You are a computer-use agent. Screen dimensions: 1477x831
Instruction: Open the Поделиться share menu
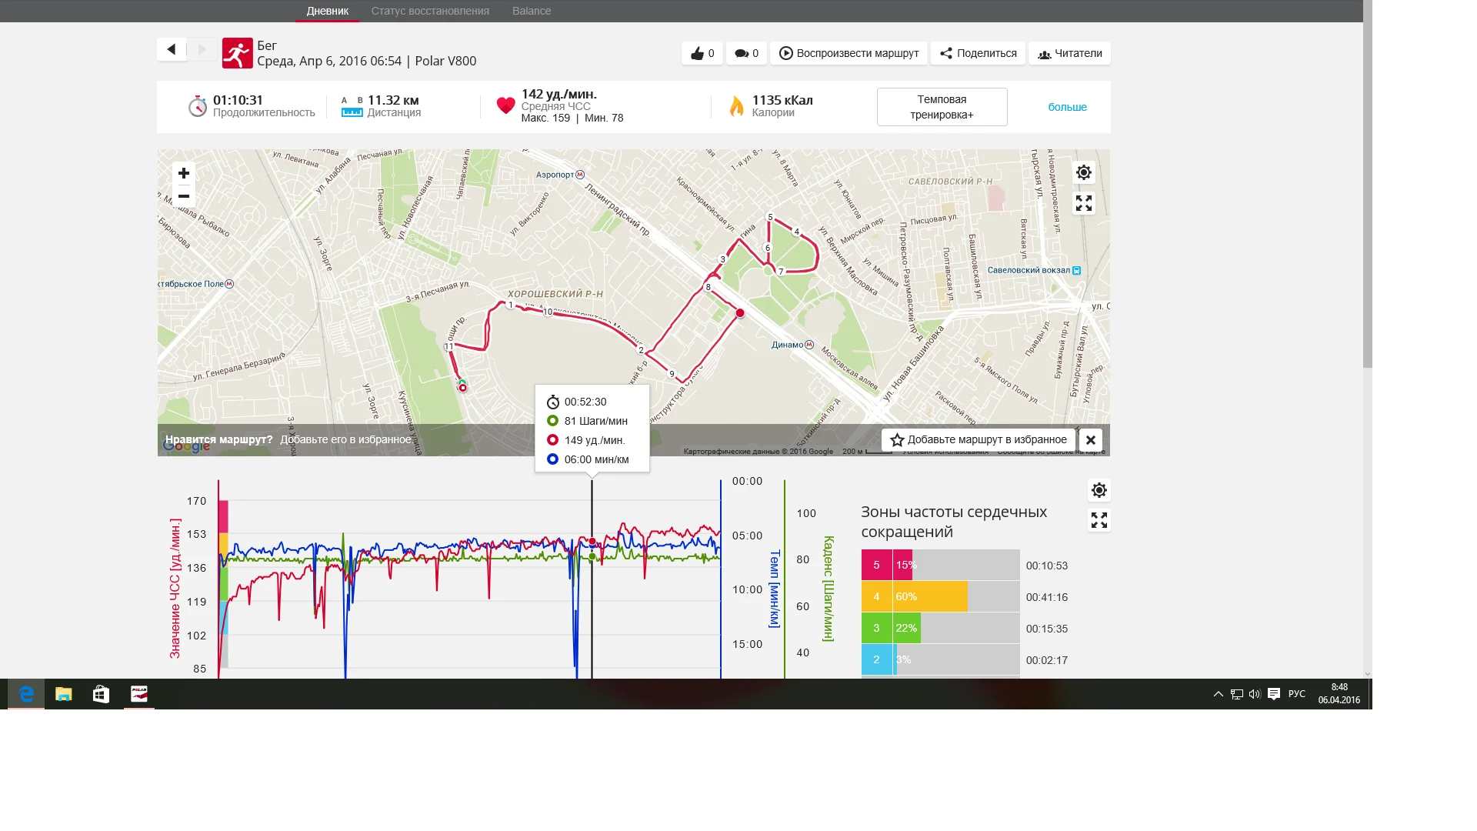pos(978,53)
